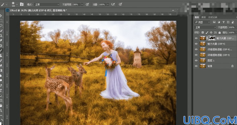
Task: Select the Crop tool
Action: tap(1, 36)
